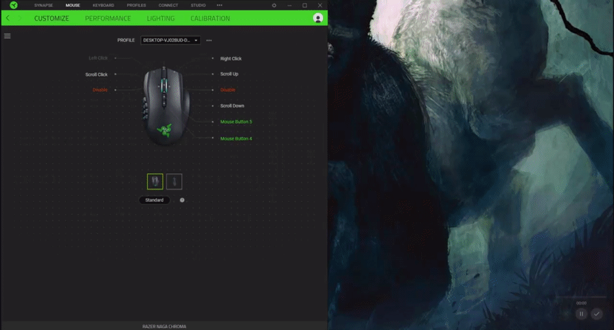The height and width of the screenshot is (330, 614).
Task: Select the Right Click button assignment
Action: coord(231,59)
